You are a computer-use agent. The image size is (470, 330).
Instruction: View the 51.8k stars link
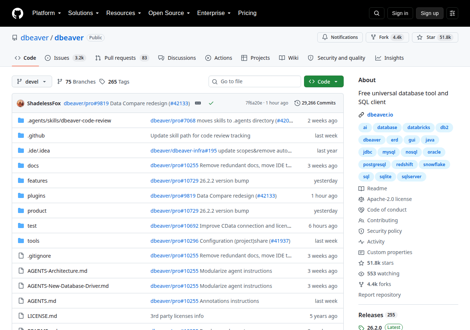click(376, 263)
